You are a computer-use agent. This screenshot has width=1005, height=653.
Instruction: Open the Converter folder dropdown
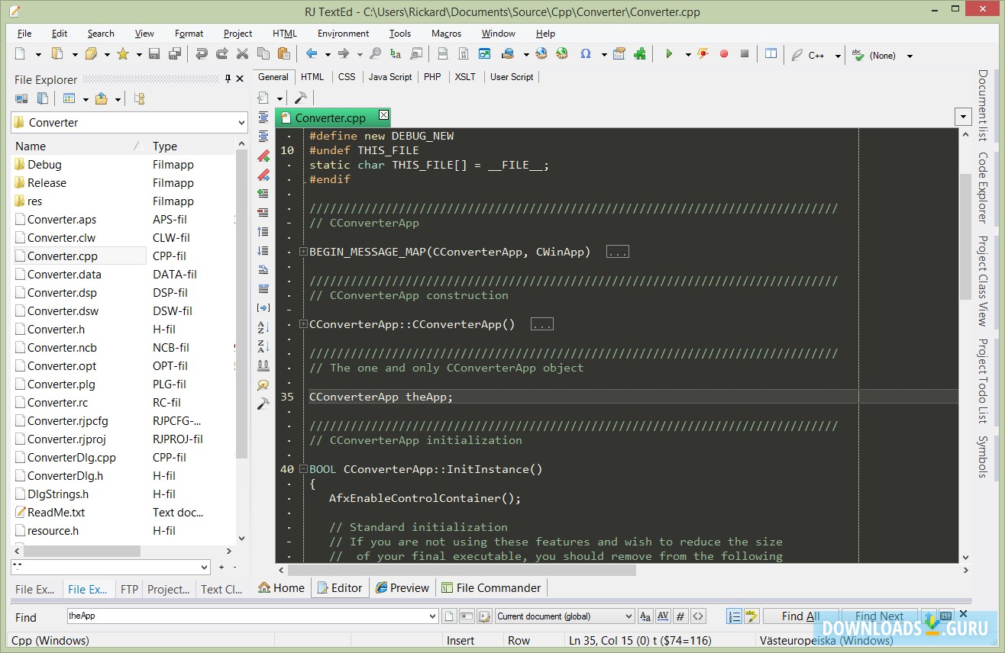click(x=241, y=122)
